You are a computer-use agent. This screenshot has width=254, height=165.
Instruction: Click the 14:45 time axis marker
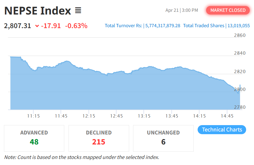point(227,116)
